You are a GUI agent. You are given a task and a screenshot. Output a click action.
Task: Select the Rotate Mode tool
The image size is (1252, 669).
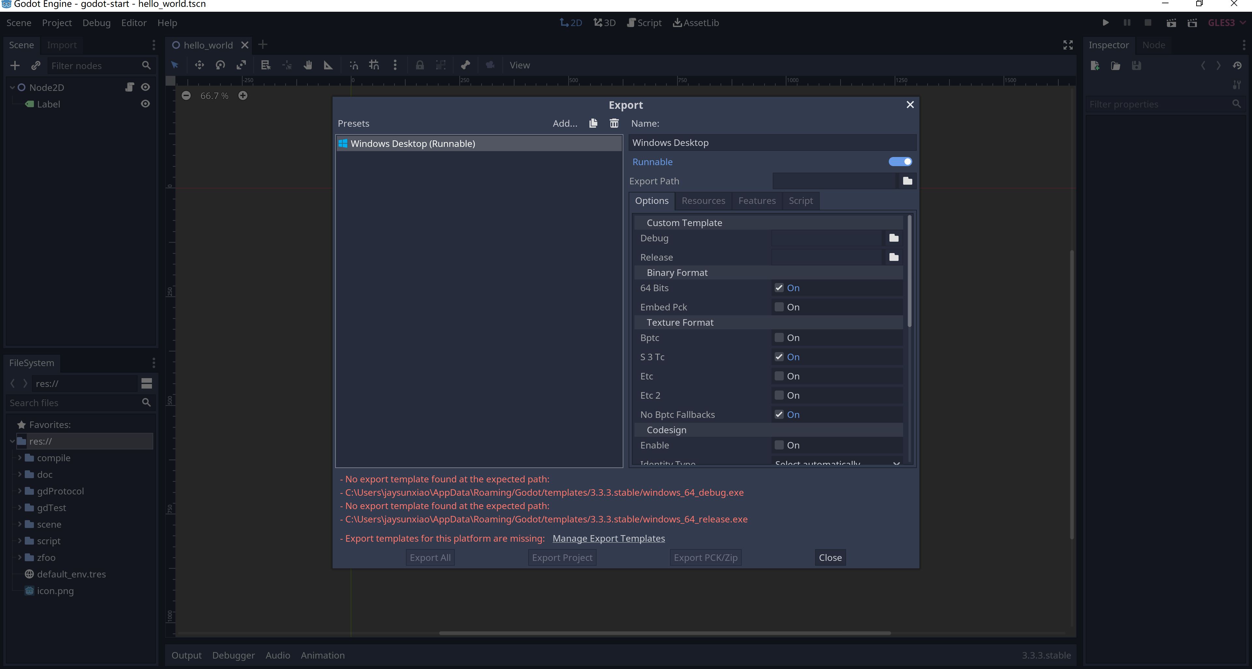pyautogui.click(x=220, y=65)
